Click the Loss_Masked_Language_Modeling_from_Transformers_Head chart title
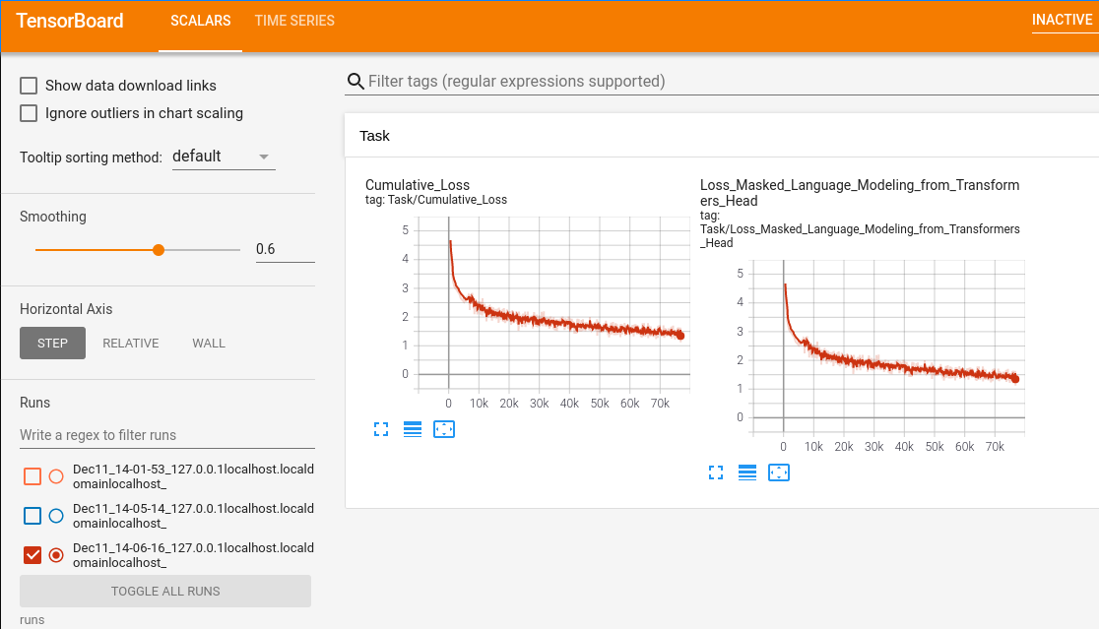Screen dimensions: 1099x629 (860, 193)
